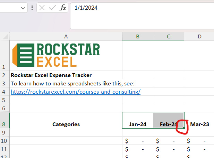This screenshot has height=158, width=214.
Task: Click the Jan-24 cell
Action: (138, 124)
